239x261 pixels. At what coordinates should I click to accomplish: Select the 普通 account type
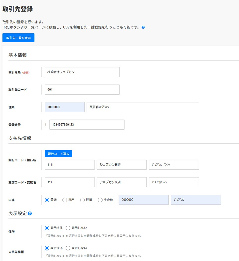[x=47, y=200]
